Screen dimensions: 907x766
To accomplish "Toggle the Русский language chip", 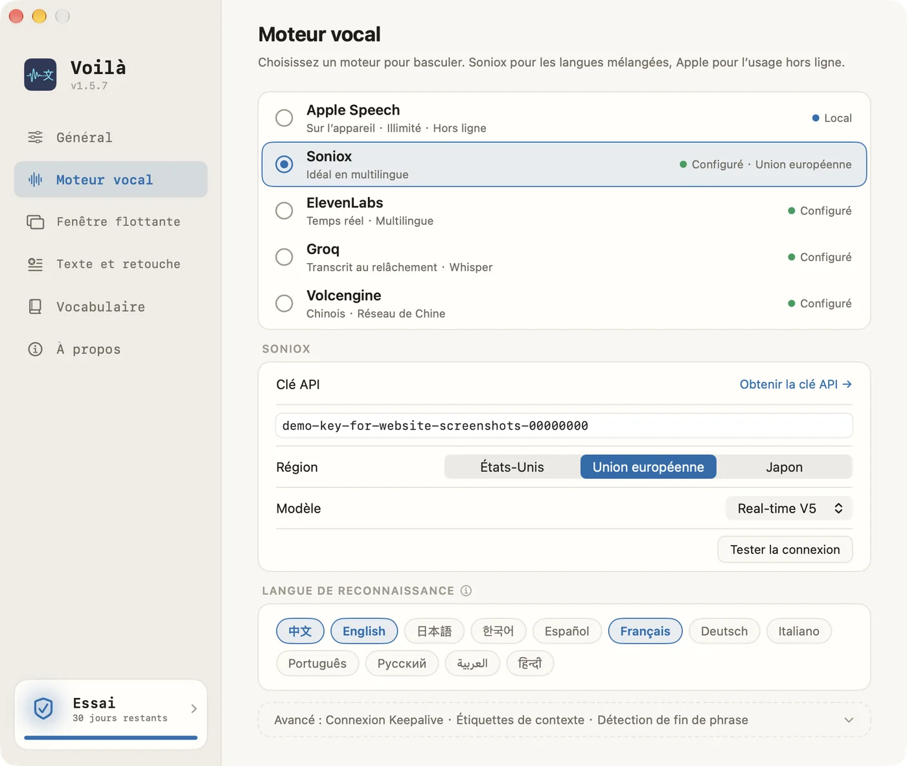I will click(402, 664).
